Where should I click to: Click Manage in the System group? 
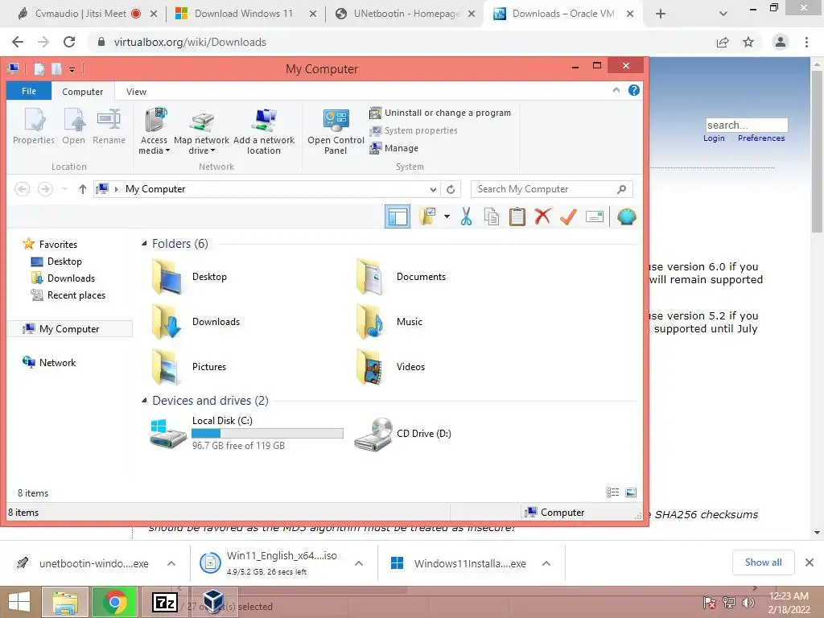[393, 148]
